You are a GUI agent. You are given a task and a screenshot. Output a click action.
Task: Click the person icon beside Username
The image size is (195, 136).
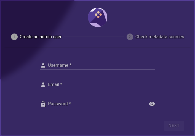tap(43, 65)
